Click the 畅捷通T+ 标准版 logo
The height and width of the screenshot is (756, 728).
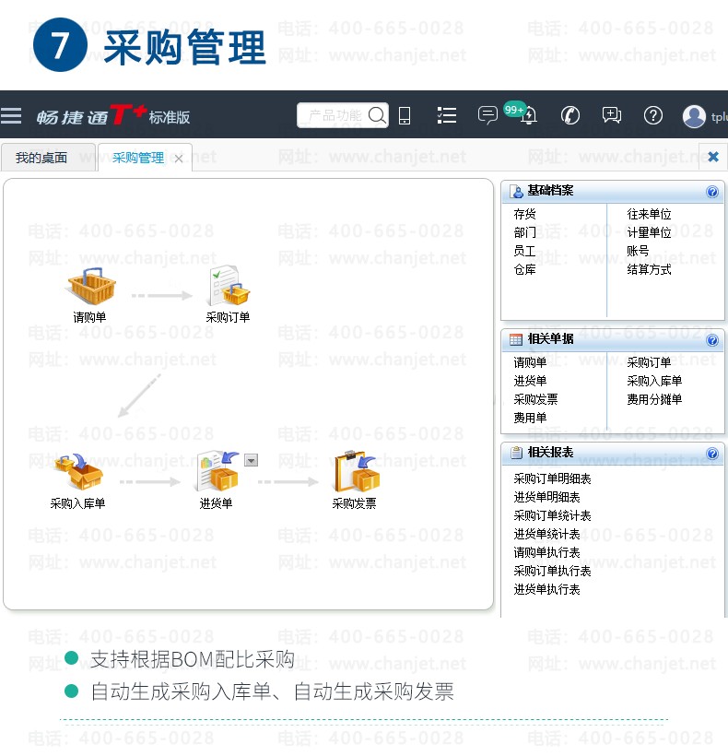tap(113, 116)
